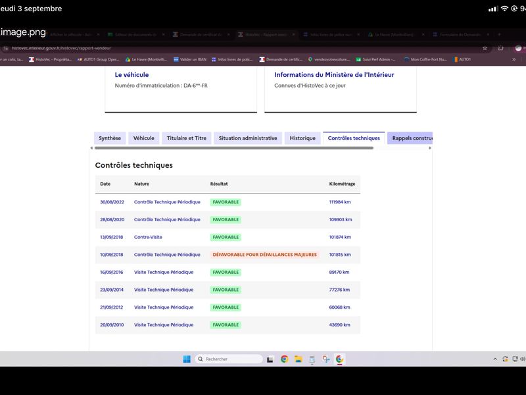526x395 pixels.
Task: Click the Rechercher taskbar search field
Action: click(228, 359)
